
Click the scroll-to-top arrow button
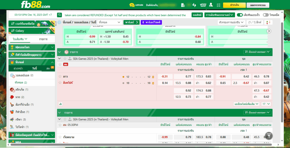[269, 136]
